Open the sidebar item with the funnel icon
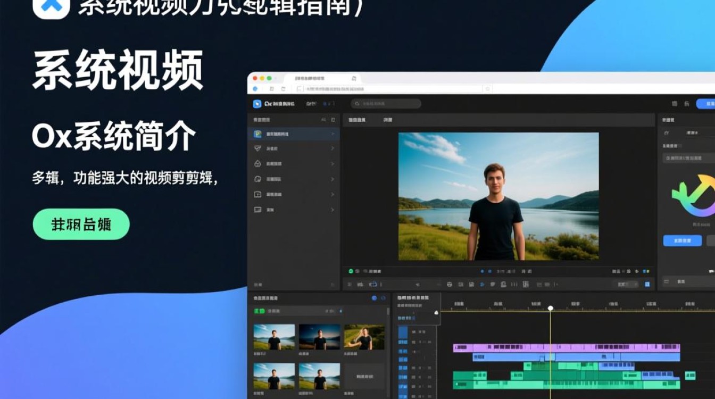This screenshot has height=399, width=715. pos(293,148)
